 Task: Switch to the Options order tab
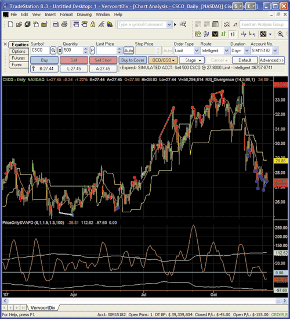coord(19,51)
